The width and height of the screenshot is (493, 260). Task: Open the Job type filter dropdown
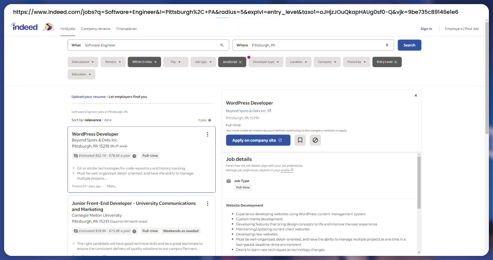203,62
